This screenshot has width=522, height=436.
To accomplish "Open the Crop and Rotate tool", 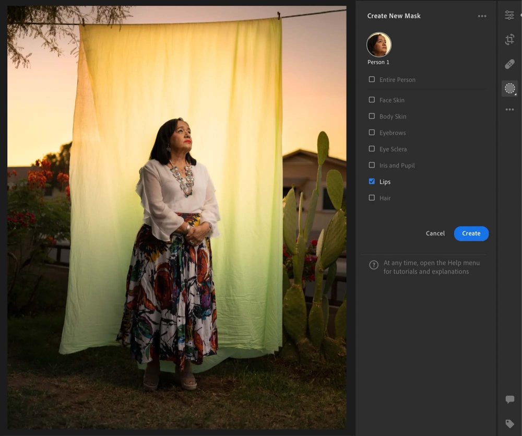I will coord(509,39).
